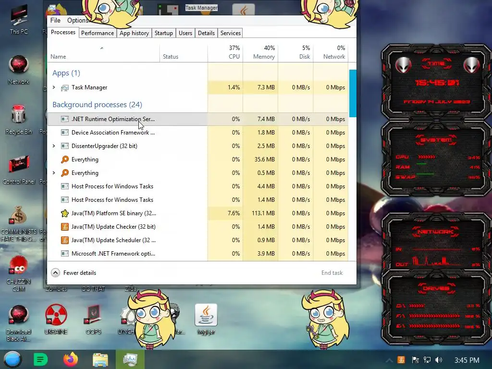
Task: Click the 113.1 MB memory cell
Action: pyautogui.click(x=260, y=213)
